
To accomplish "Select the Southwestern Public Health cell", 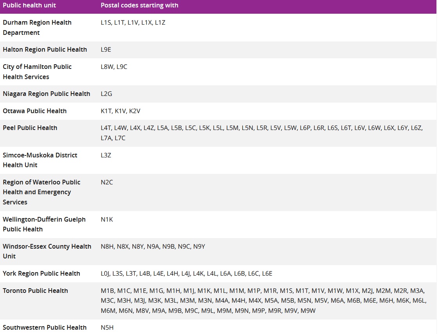I will 45,327.
